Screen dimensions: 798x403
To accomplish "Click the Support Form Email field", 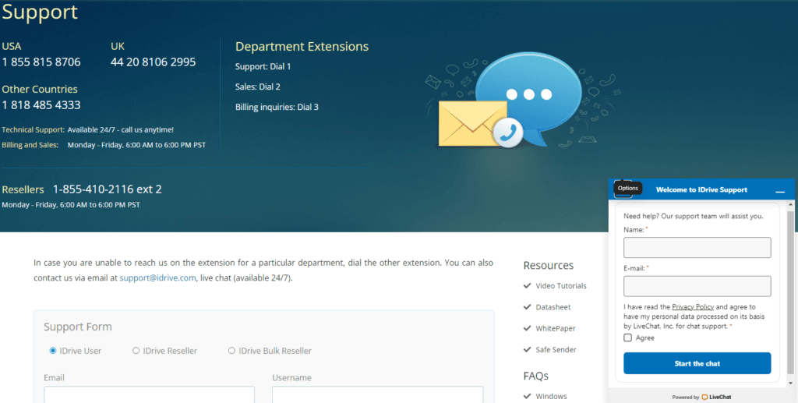I will point(149,394).
